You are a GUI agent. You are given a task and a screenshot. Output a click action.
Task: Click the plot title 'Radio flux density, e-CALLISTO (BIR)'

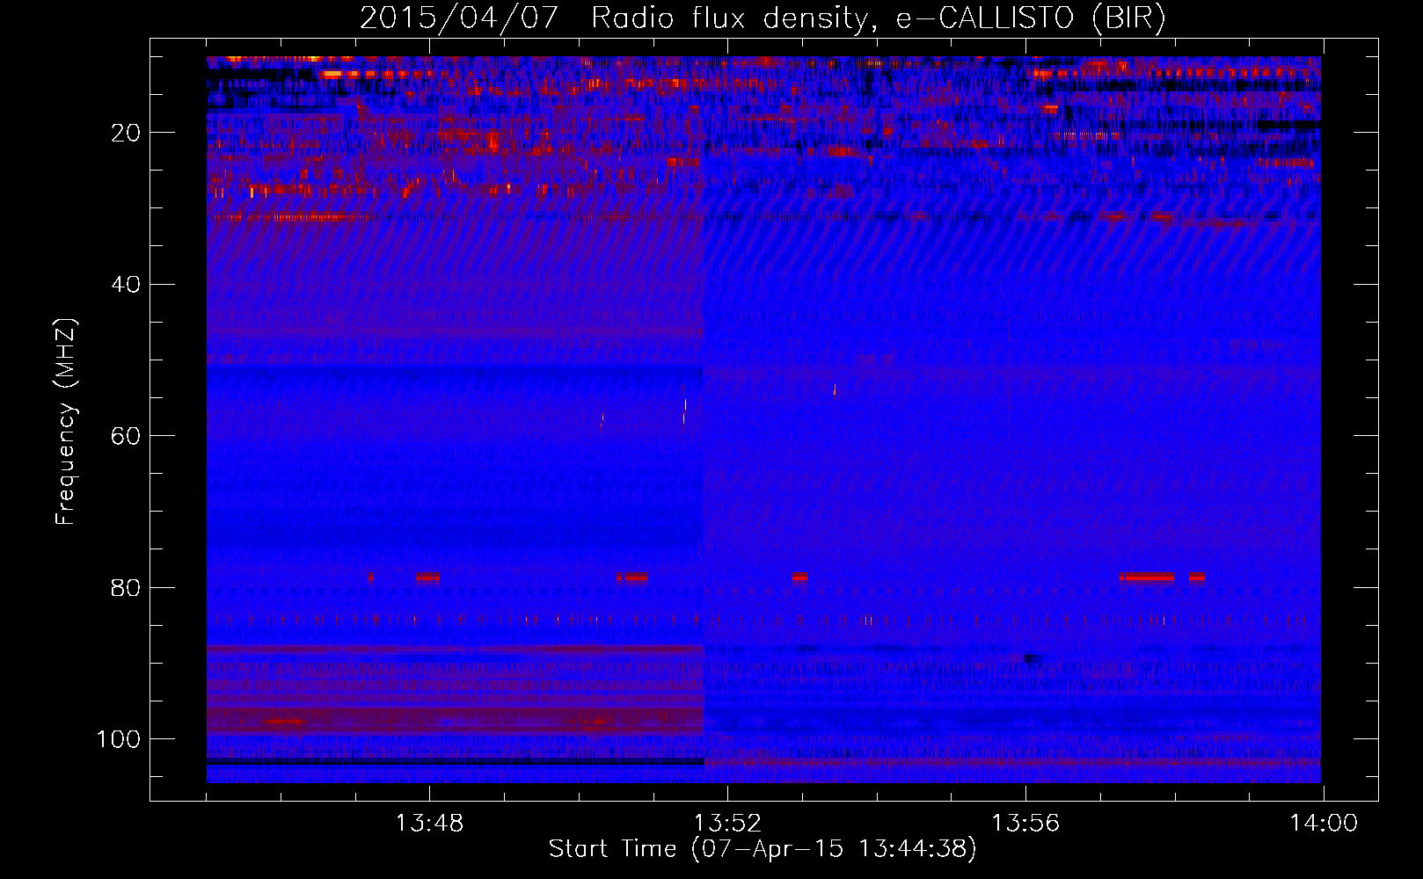[878, 18]
